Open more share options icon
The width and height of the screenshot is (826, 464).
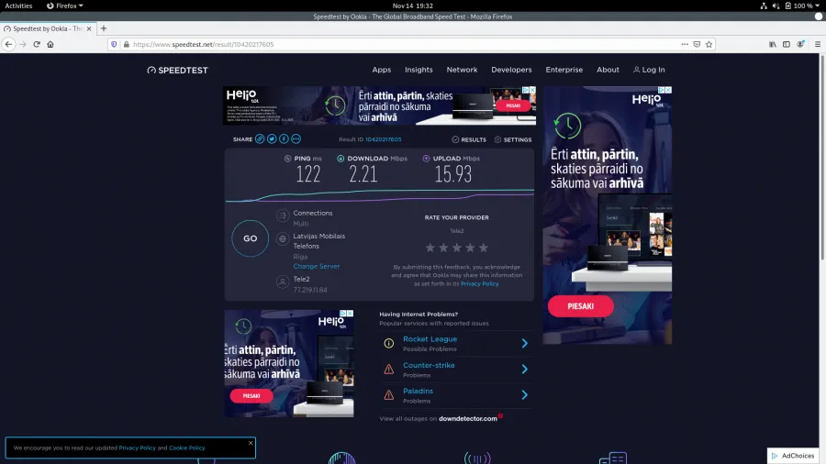296,138
